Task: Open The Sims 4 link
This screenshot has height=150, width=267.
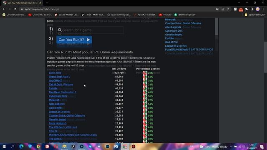Action: [x=55, y=139]
